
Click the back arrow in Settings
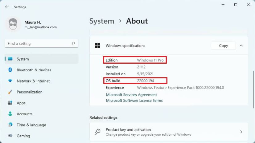pyautogui.click(x=7, y=7)
